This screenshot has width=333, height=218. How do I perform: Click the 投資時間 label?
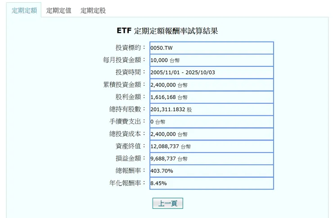(130, 72)
